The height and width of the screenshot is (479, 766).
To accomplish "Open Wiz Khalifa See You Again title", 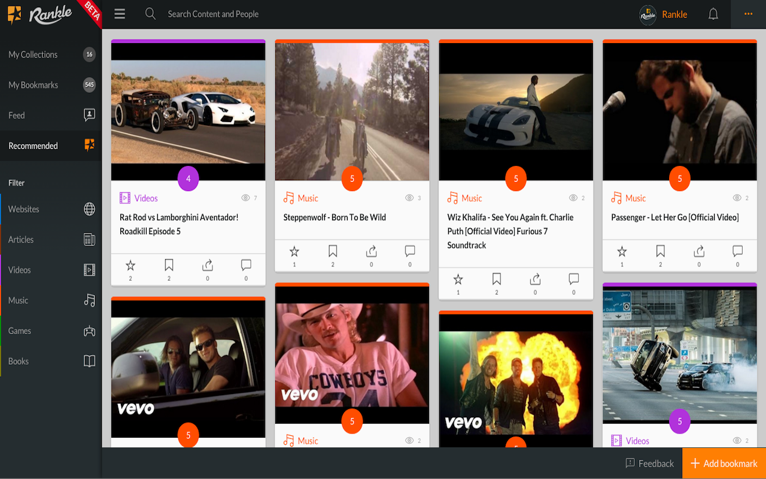I will pos(510,231).
